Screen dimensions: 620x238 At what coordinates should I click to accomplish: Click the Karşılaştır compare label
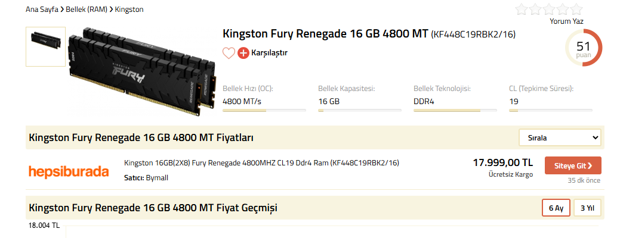click(270, 53)
